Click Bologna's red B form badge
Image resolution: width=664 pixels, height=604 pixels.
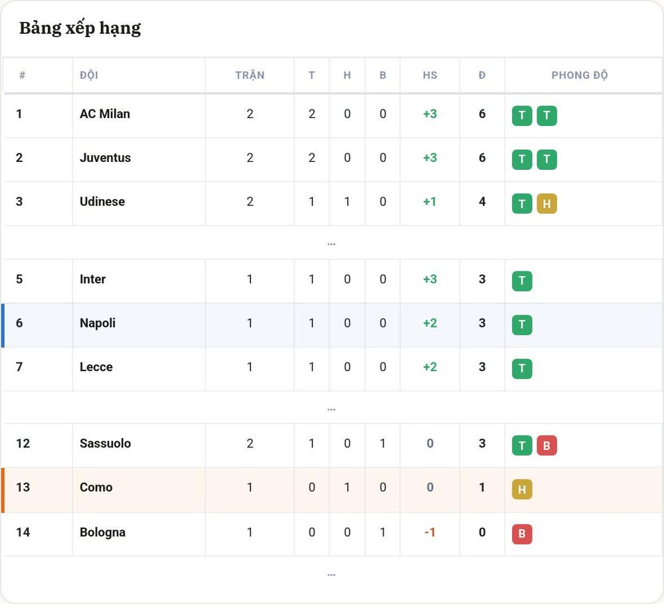point(522,534)
